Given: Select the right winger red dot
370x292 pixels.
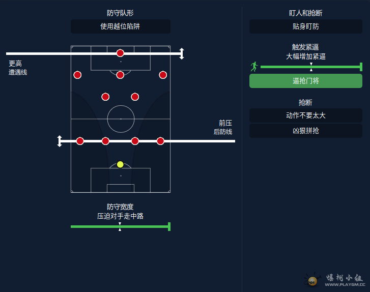Looking at the screenshot, I should (x=163, y=75).
